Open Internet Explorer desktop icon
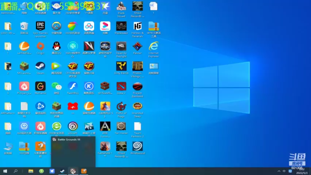The image size is (311, 175). (x=154, y=46)
